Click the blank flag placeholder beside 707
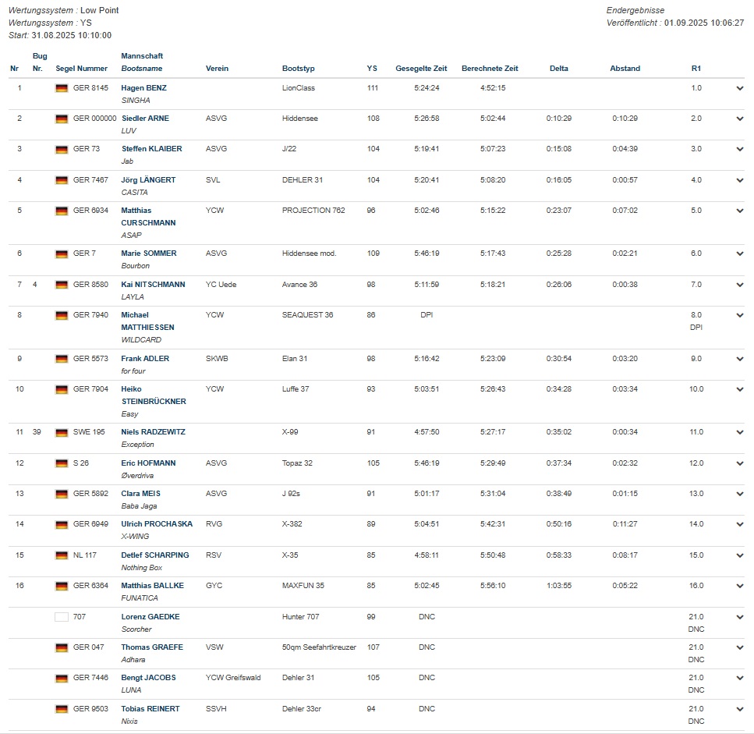 point(62,617)
